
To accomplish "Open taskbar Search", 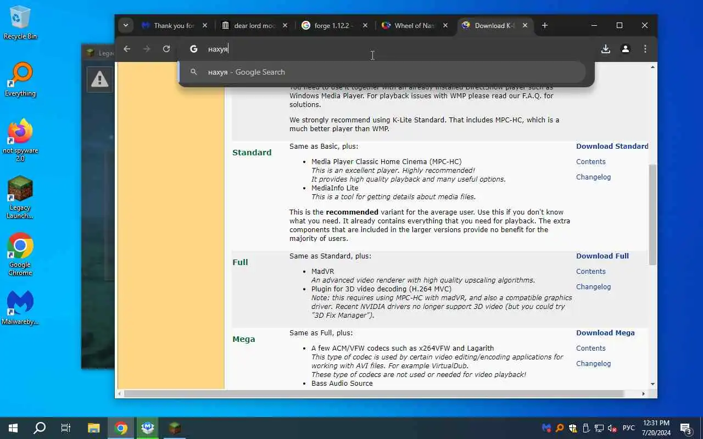I will tap(40, 428).
